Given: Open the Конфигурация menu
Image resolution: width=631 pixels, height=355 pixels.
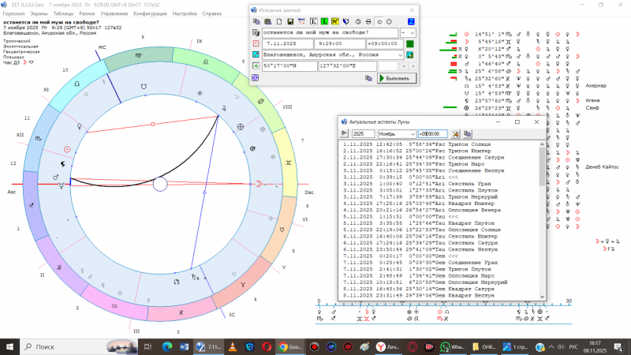Looking at the screenshot, I should point(151,14).
